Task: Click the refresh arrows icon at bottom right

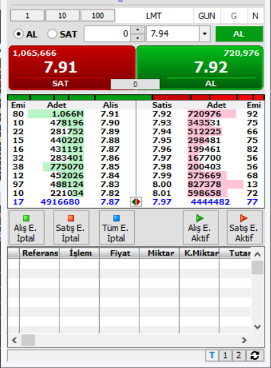Action: 255,356
